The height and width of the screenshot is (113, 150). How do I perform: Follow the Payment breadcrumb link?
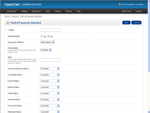pyautogui.click(x=15, y=16)
